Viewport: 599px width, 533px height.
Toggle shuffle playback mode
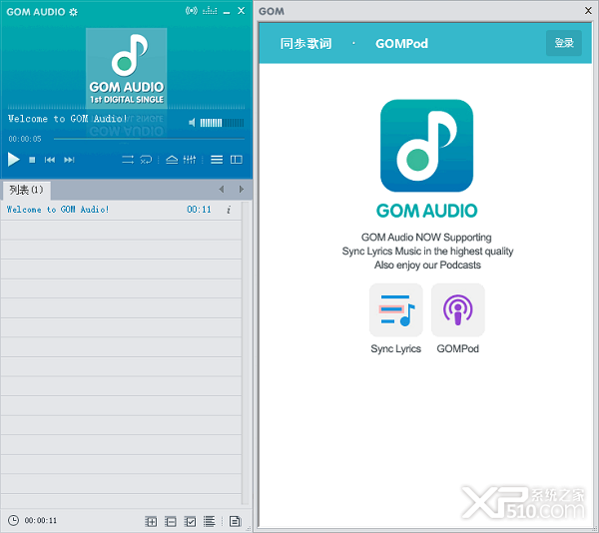pos(128,160)
